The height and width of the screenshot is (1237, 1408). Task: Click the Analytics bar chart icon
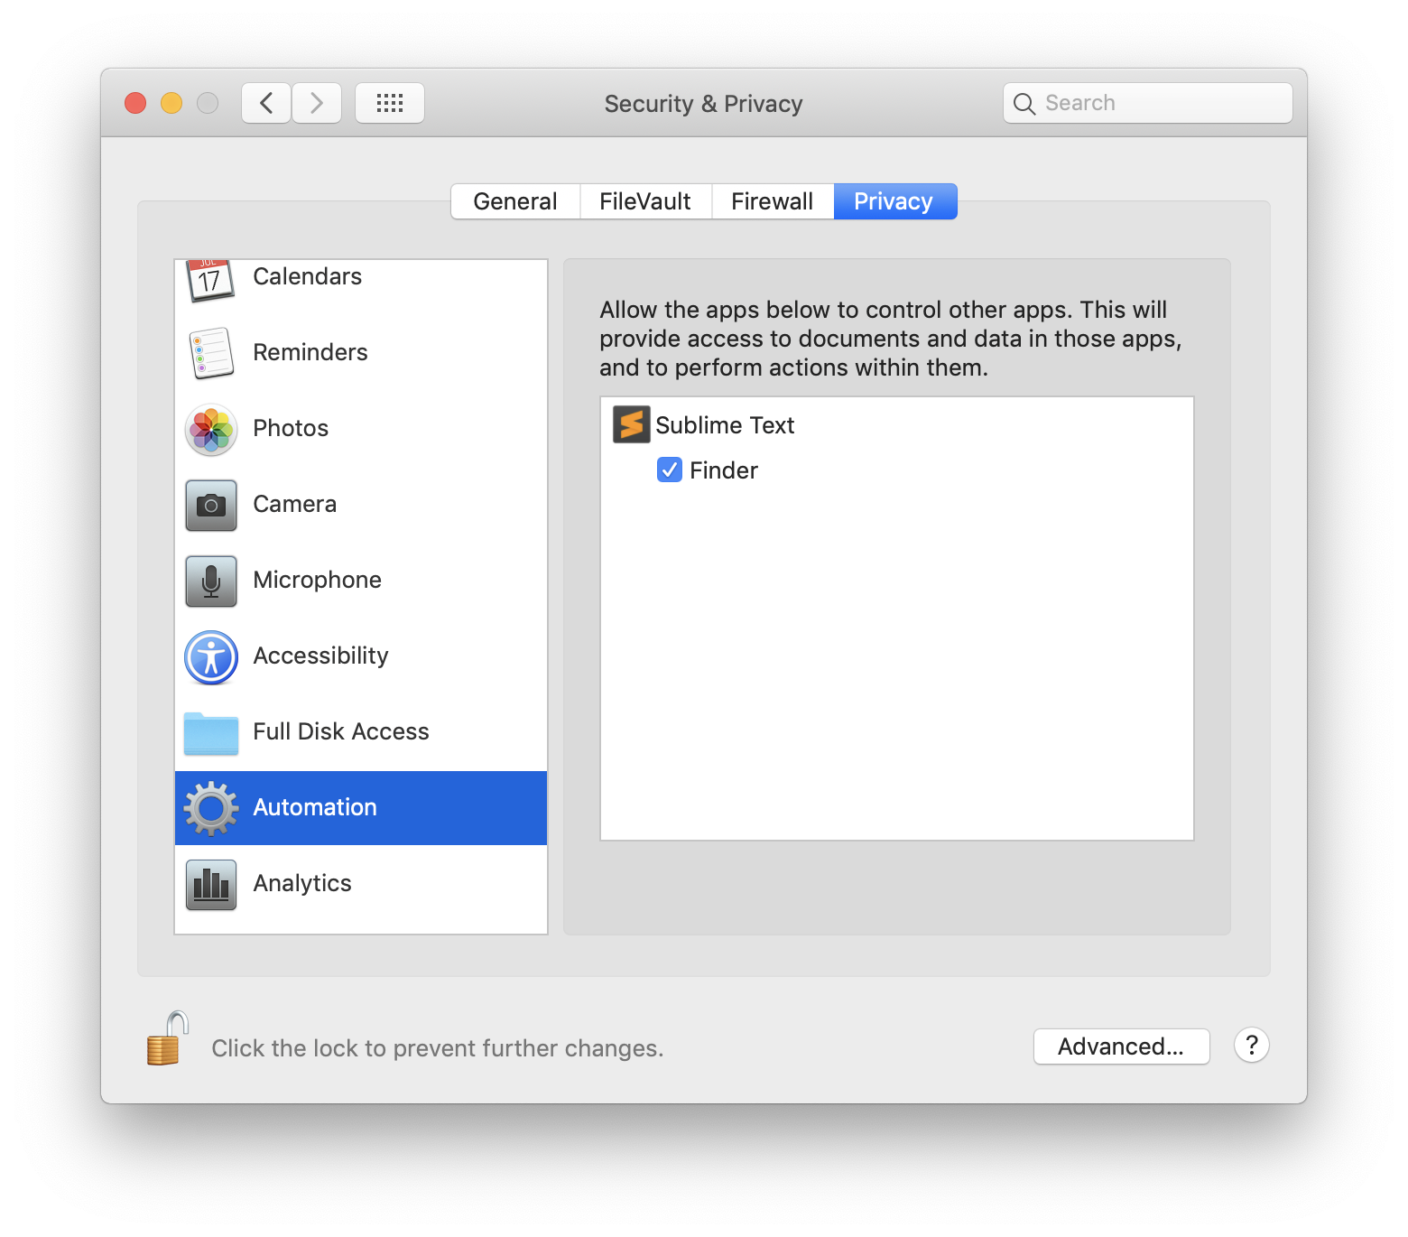coord(210,884)
